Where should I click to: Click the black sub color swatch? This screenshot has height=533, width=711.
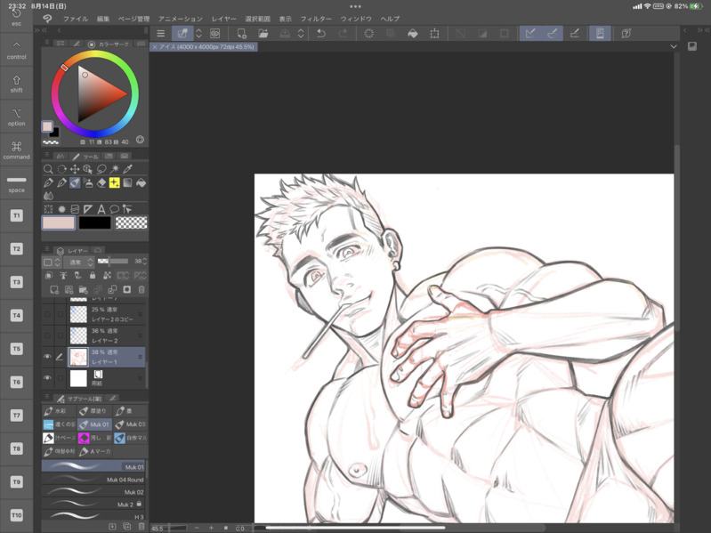coord(94,223)
